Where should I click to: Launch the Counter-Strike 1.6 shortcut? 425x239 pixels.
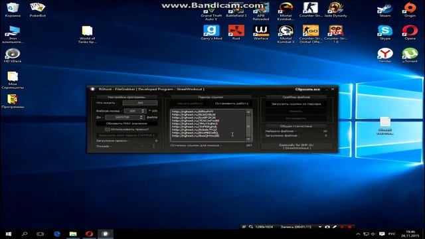coord(335,34)
